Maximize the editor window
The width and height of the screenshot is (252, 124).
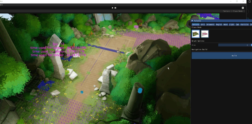(x=237, y=1)
